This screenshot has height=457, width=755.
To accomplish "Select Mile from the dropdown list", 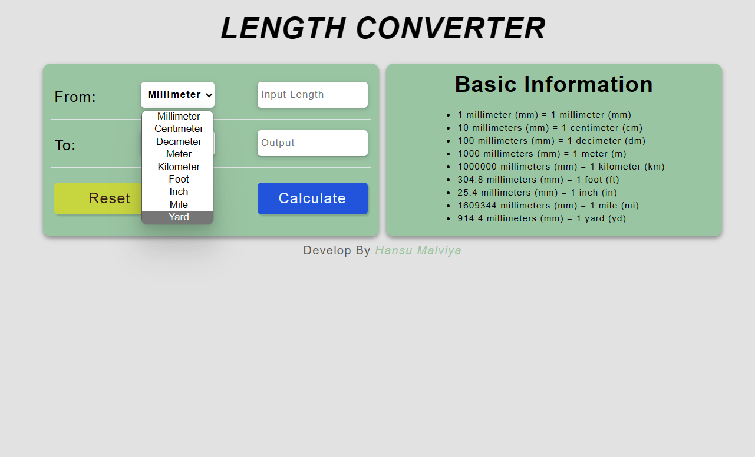I will (x=178, y=204).
